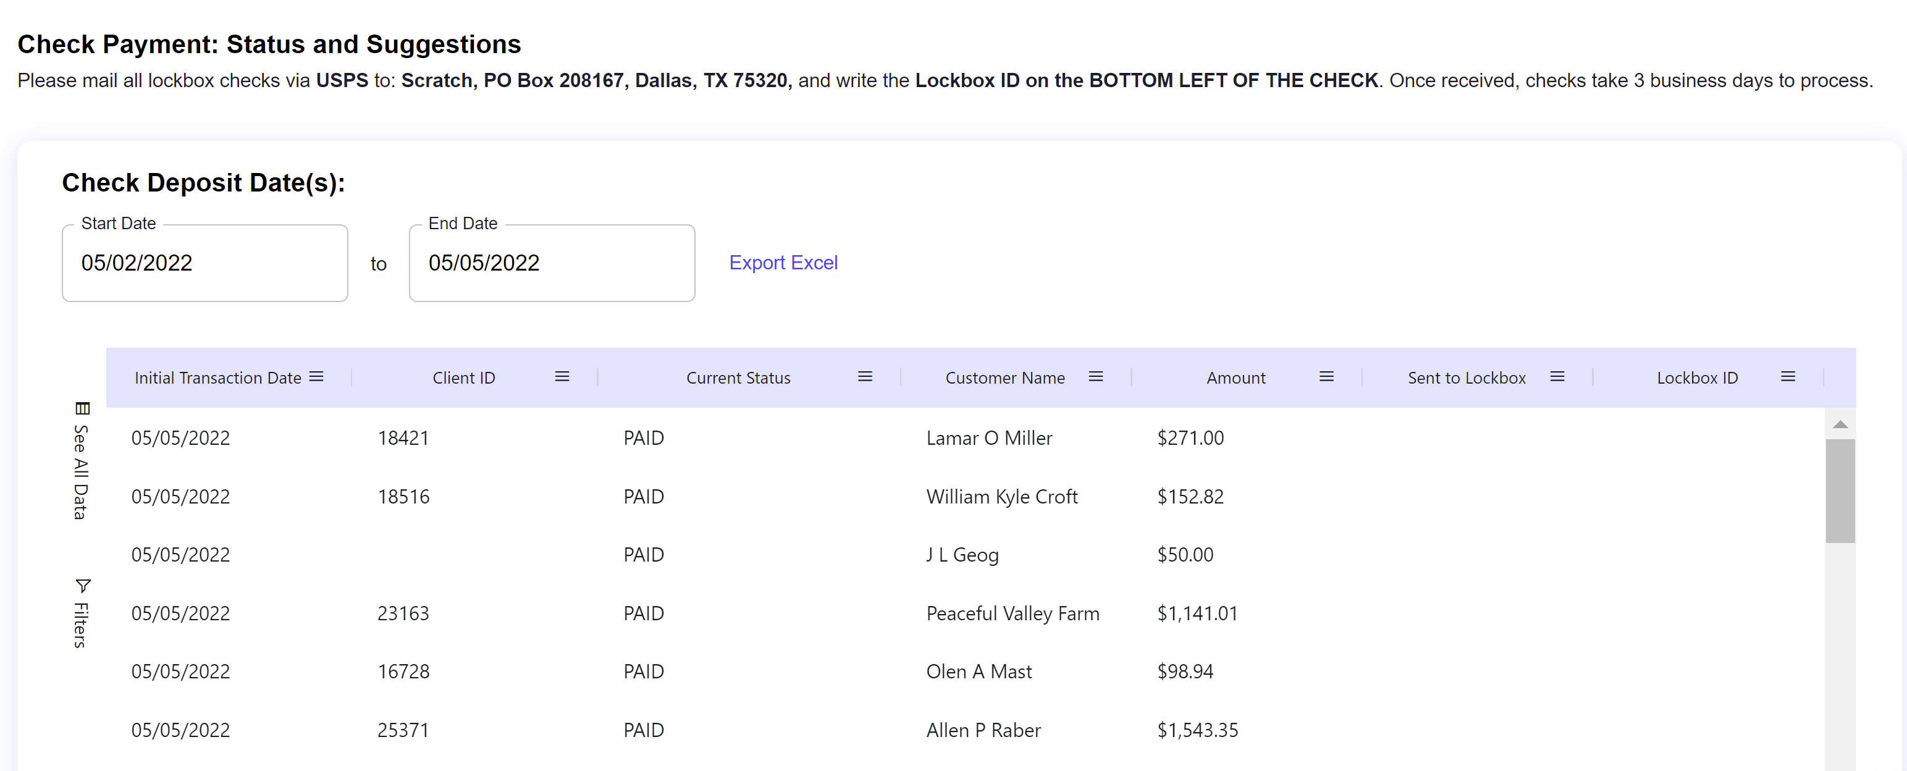Open Sent to Lockbox column menu icon
This screenshot has width=1907, height=771.
tap(1557, 377)
